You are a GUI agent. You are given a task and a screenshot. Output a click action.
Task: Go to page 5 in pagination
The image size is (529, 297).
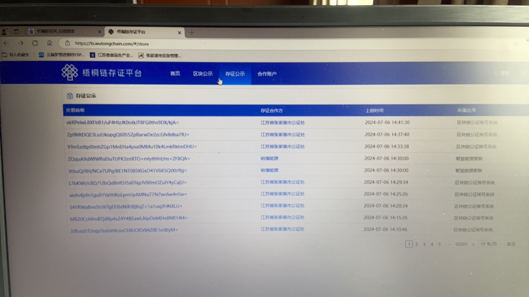click(439, 244)
